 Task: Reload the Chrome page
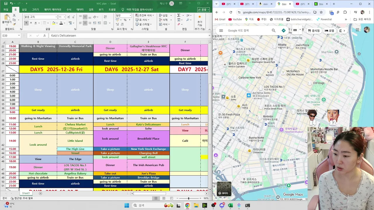click(x=231, y=12)
